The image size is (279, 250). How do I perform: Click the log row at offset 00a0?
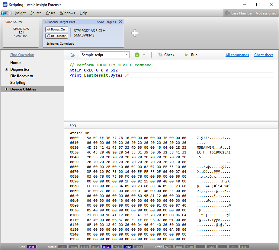150,186
